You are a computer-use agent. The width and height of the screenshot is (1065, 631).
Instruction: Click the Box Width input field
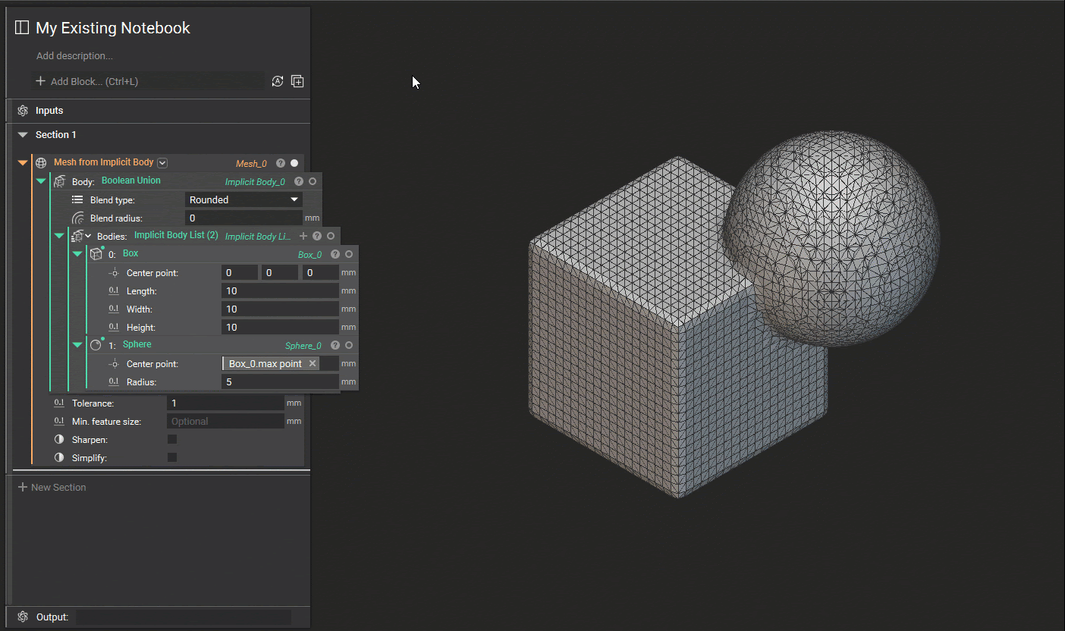(280, 309)
